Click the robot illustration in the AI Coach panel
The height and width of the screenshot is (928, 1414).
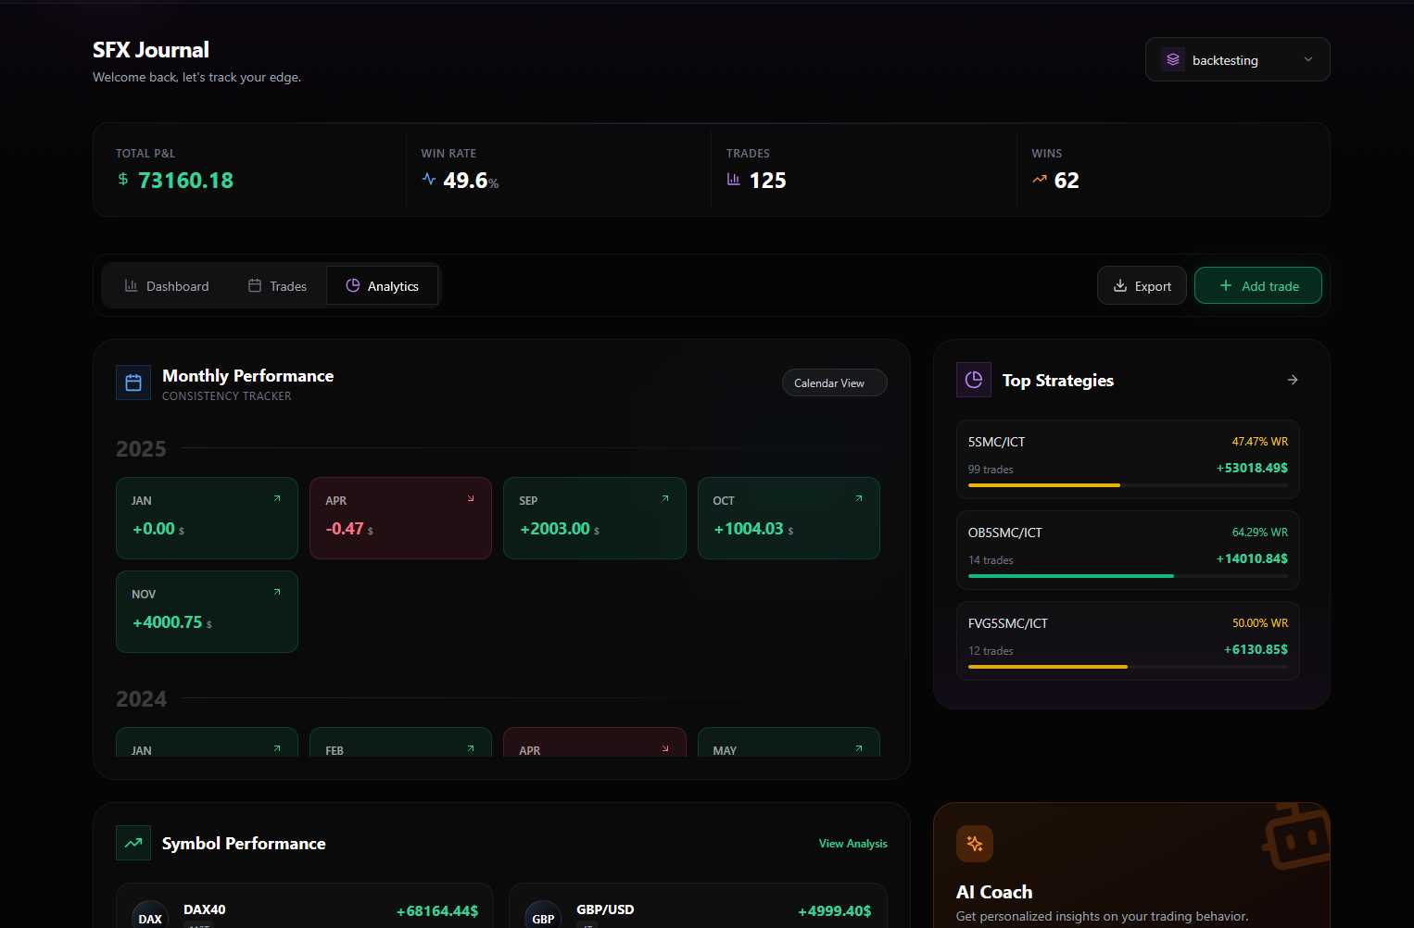(1297, 836)
